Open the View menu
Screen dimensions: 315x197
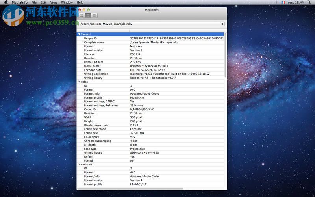(54, 2)
